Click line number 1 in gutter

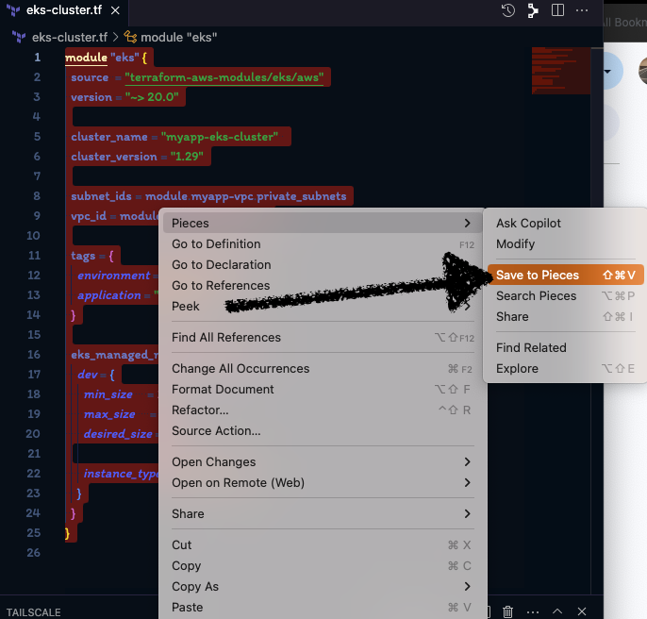(38, 57)
